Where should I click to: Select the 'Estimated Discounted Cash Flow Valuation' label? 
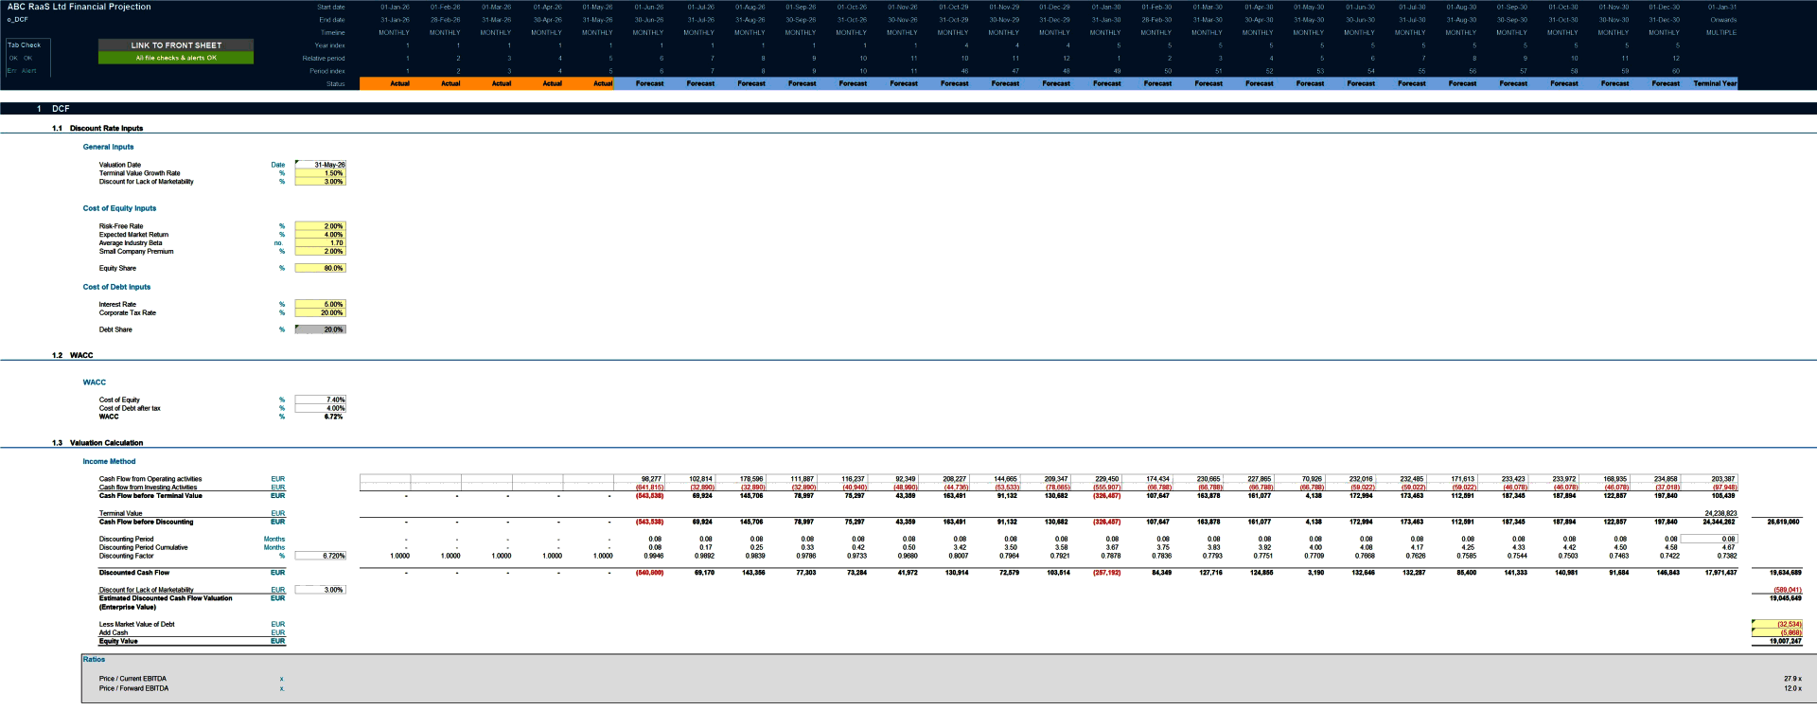(x=166, y=598)
